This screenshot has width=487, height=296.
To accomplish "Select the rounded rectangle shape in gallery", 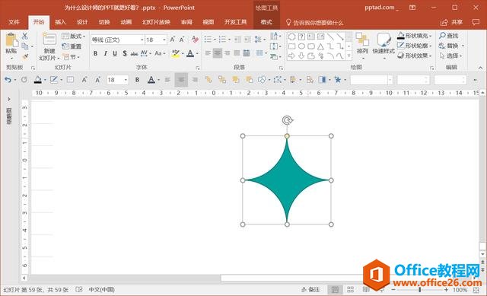I will [311, 46].
